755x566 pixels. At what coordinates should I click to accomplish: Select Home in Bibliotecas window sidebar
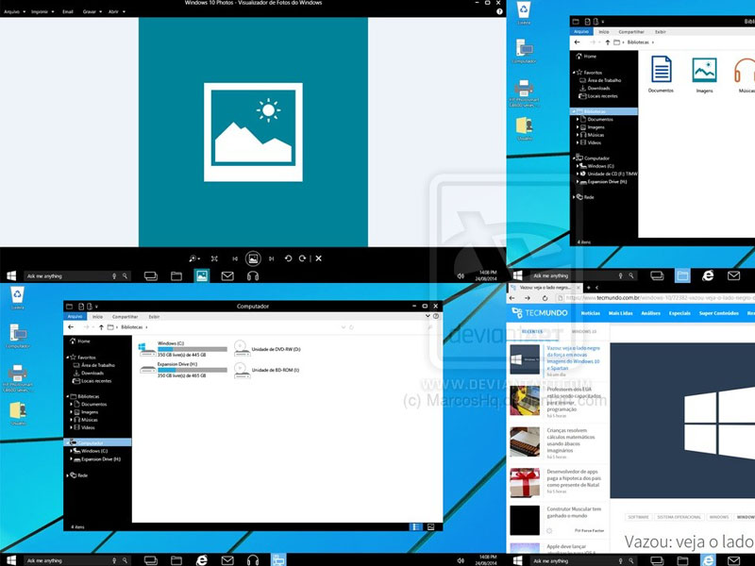click(x=586, y=57)
